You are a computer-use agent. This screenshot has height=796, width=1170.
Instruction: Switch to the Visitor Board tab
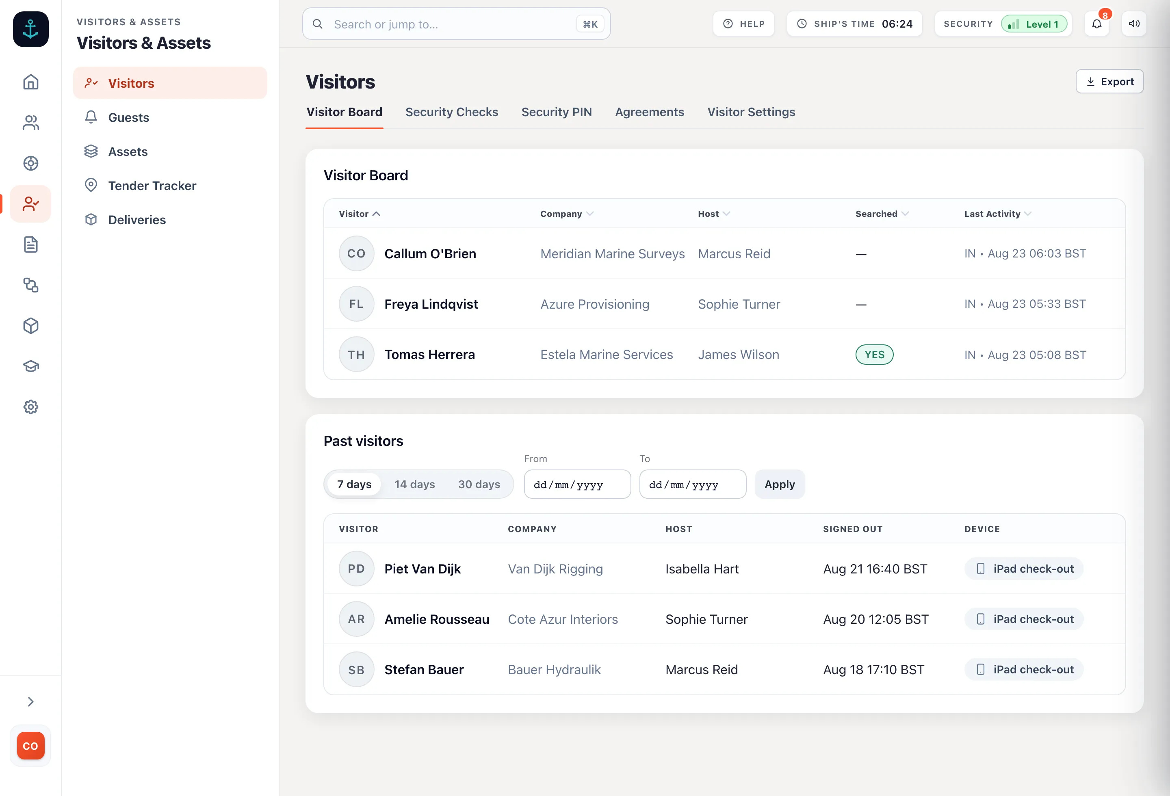coord(344,112)
